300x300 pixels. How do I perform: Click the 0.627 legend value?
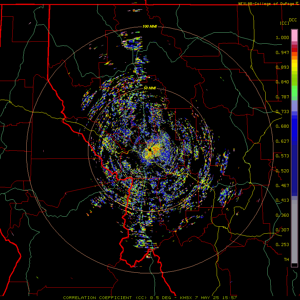tap(282, 141)
